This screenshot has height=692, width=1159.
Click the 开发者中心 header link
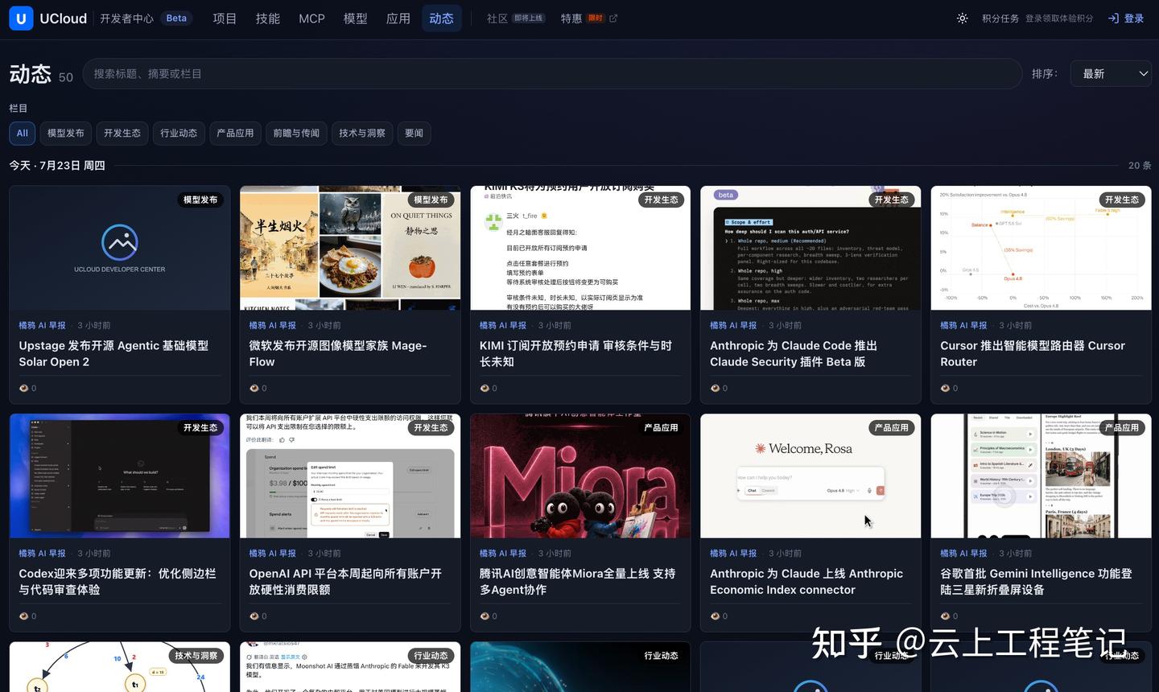(126, 19)
